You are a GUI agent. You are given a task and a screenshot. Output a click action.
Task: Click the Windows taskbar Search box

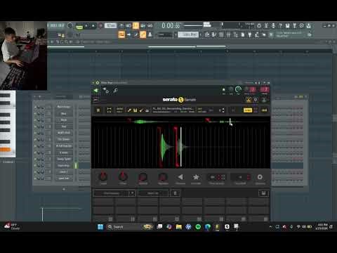(129, 227)
